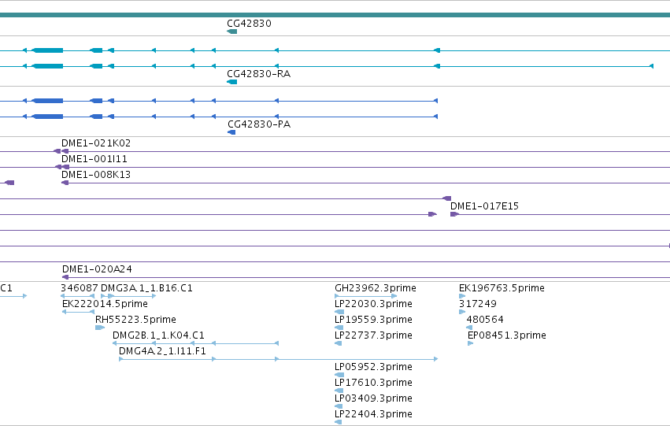Click the CG42830-PA protein label

pyautogui.click(x=259, y=124)
